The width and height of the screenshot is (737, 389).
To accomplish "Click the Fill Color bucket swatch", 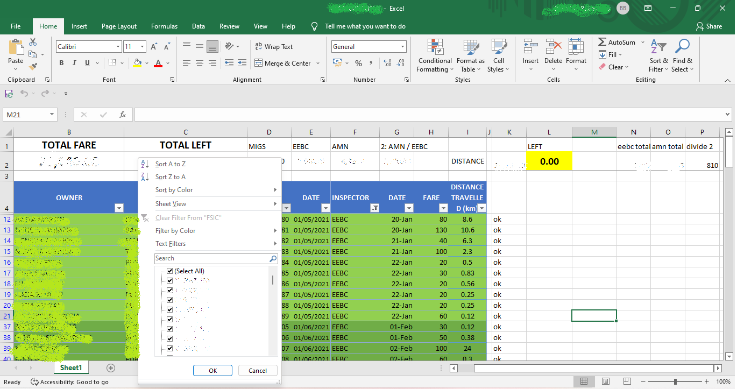I will pyautogui.click(x=137, y=63).
